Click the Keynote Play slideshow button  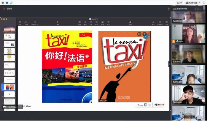tap(58, 22)
